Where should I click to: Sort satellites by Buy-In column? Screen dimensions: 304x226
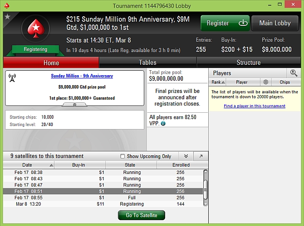coord(80,165)
